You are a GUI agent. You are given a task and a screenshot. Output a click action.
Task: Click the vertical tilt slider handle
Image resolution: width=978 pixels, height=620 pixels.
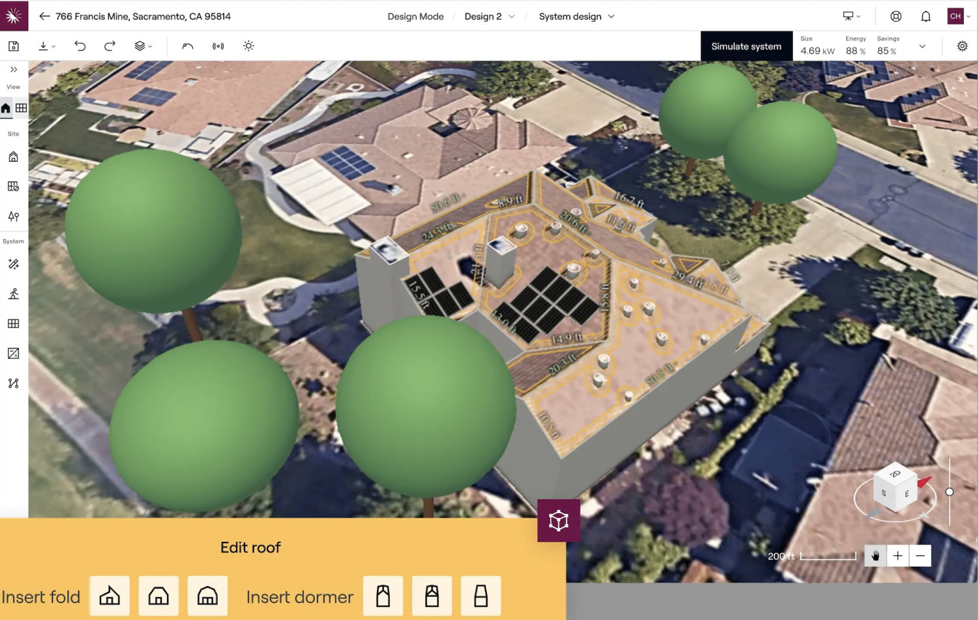tap(949, 492)
